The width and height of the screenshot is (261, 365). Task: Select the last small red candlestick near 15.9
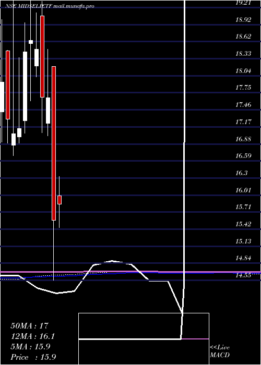pos(60,200)
